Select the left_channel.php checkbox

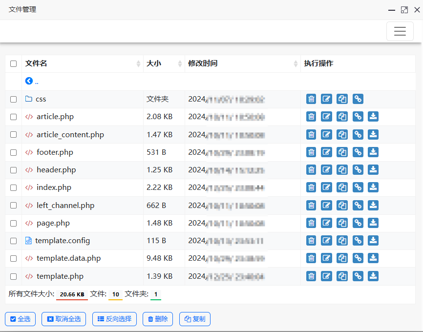click(x=14, y=206)
